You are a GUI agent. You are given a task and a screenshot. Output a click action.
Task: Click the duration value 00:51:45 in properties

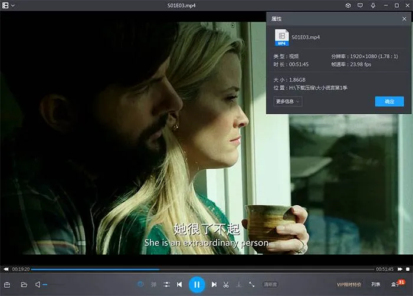click(x=299, y=64)
